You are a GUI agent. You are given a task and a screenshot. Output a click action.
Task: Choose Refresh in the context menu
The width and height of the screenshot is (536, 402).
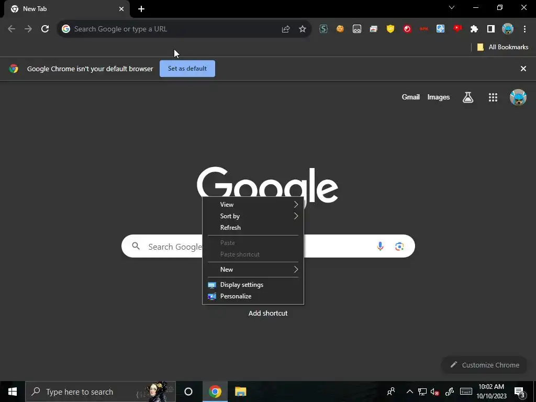point(253,228)
